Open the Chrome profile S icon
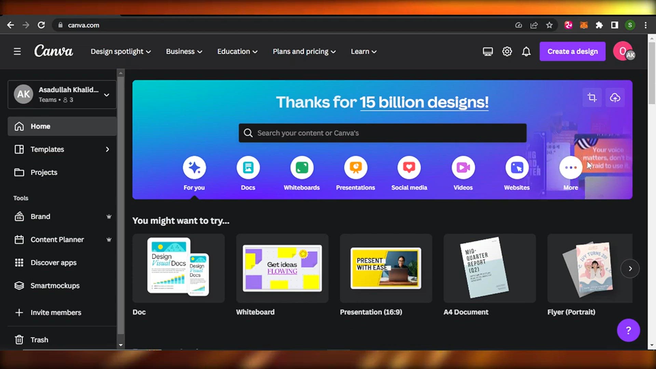This screenshot has height=369, width=656. click(x=630, y=25)
